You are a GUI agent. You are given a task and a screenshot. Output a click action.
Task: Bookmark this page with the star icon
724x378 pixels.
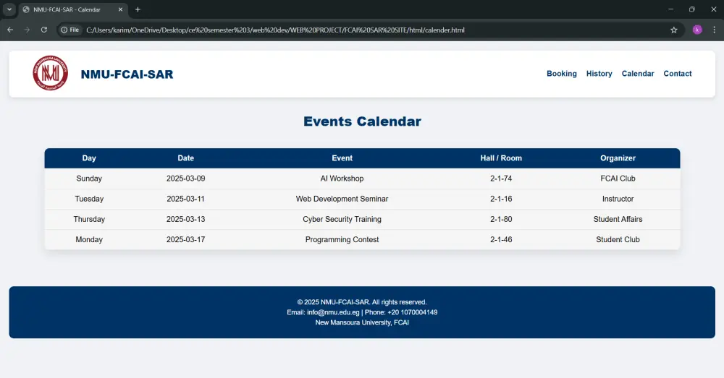pyautogui.click(x=673, y=30)
